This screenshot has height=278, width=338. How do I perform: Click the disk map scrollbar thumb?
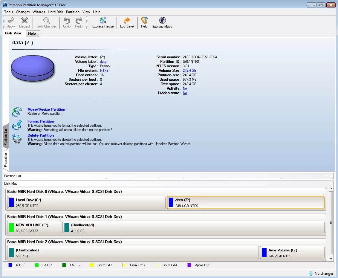pyautogui.click(x=331, y=223)
